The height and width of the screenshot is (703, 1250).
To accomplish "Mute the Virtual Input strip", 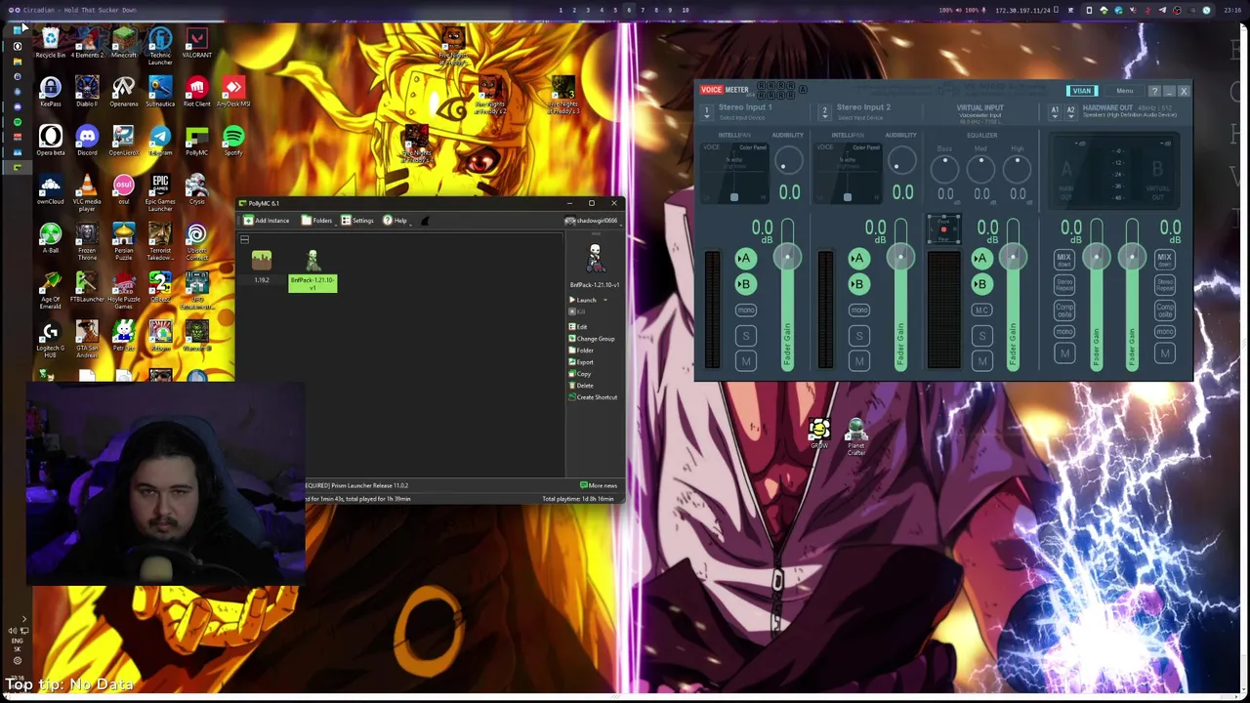I will tap(982, 361).
